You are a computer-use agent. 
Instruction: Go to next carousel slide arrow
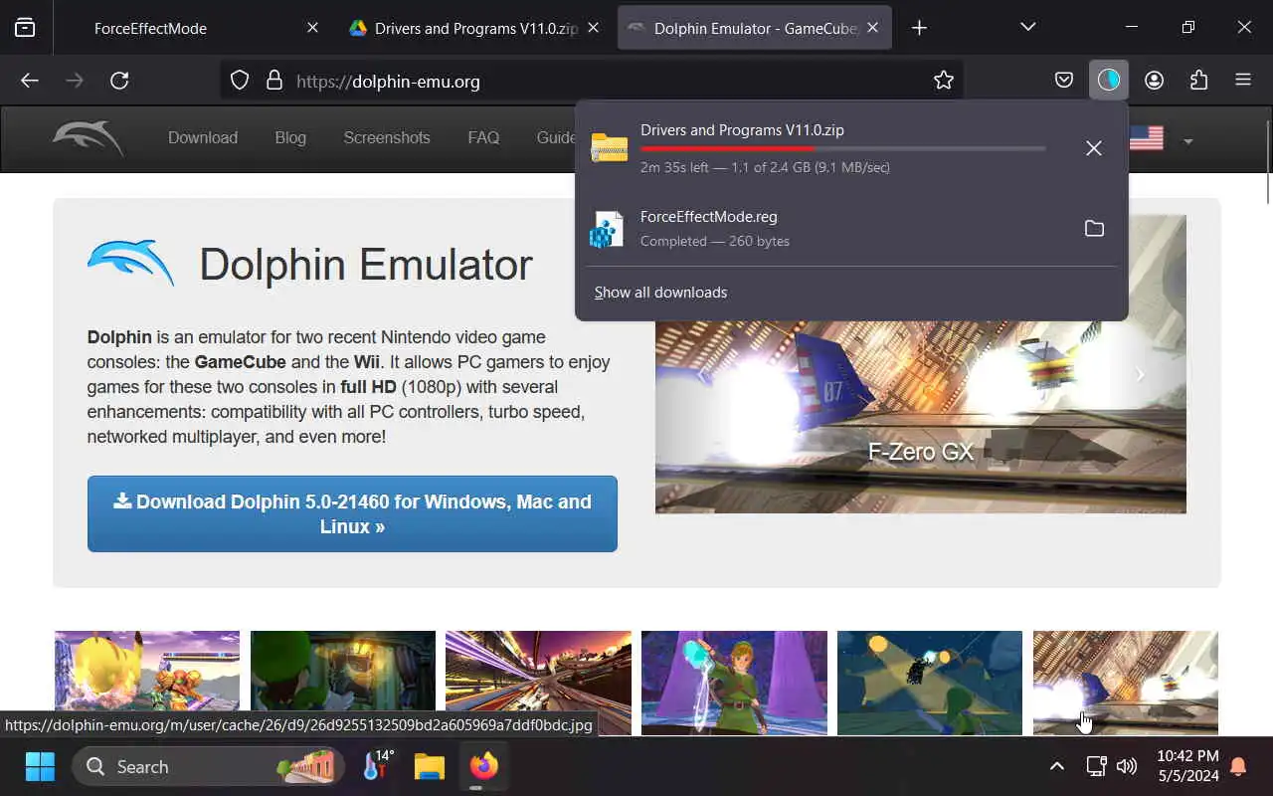[1140, 375]
